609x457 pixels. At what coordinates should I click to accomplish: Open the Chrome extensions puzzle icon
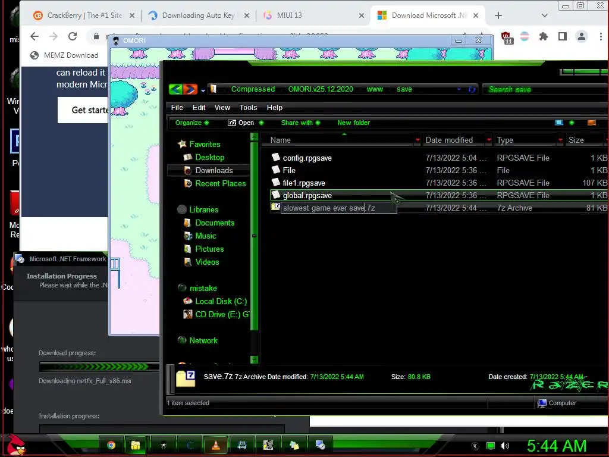point(544,36)
